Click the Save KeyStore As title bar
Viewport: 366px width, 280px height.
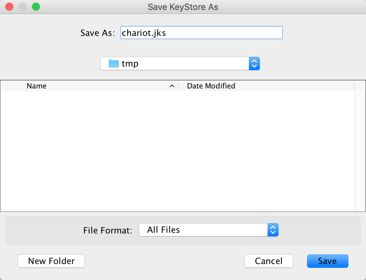[183, 7]
